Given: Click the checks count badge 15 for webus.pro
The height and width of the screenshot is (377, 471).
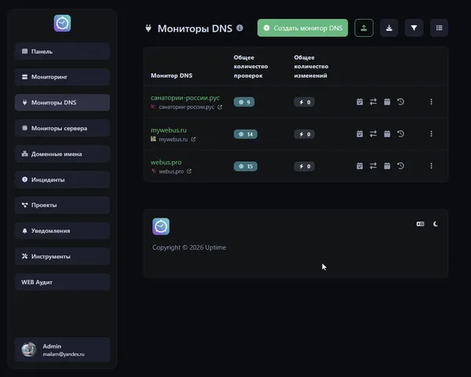Looking at the screenshot, I should [x=245, y=166].
